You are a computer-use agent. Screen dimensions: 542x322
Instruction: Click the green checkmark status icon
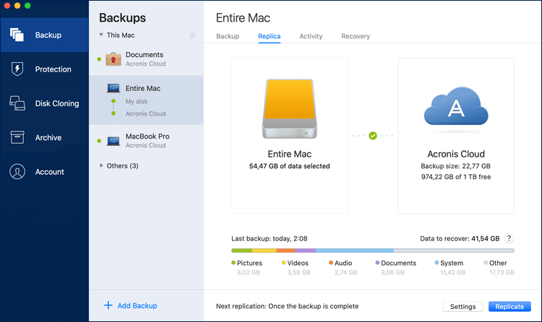373,136
